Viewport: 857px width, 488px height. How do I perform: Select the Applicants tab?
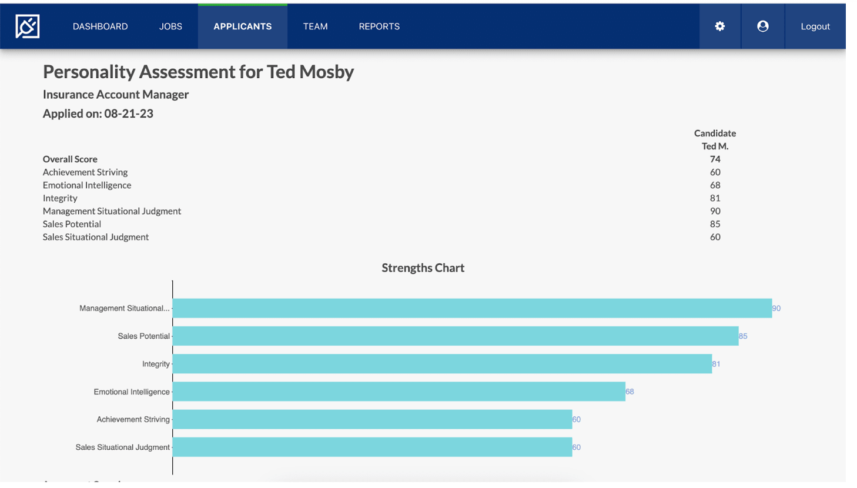242,26
